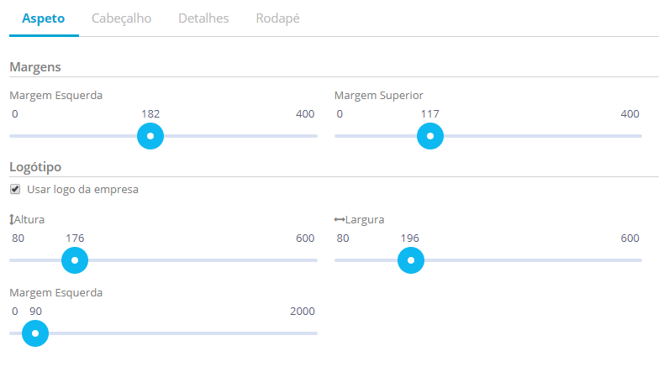The image size is (669, 372).
Task: Select the Detalhes tab
Action: (x=203, y=18)
